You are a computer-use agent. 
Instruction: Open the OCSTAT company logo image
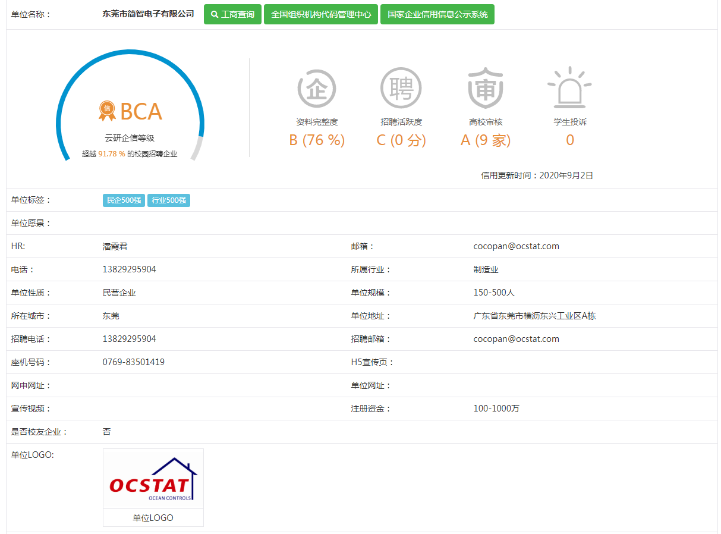click(153, 479)
